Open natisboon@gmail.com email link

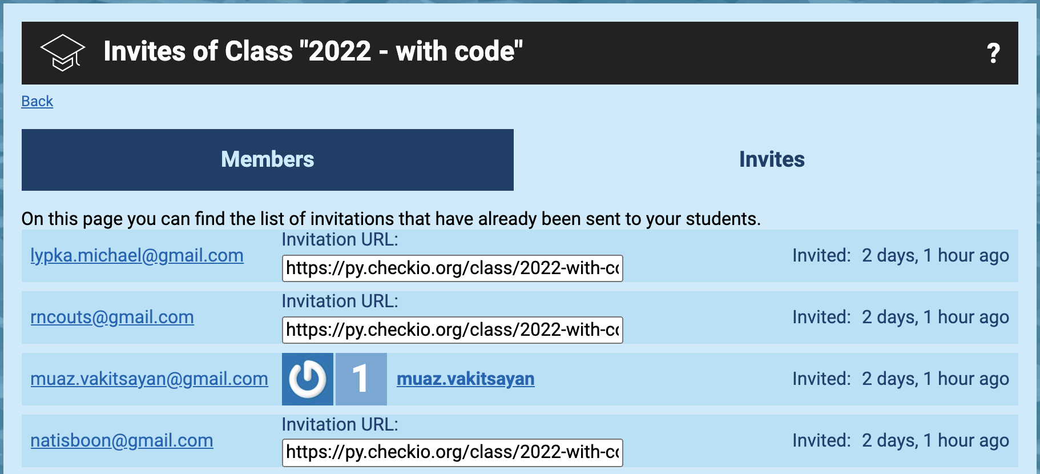[x=122, y=441]
